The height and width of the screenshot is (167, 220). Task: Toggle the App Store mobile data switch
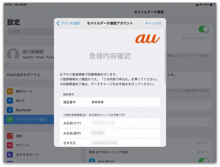204,160
